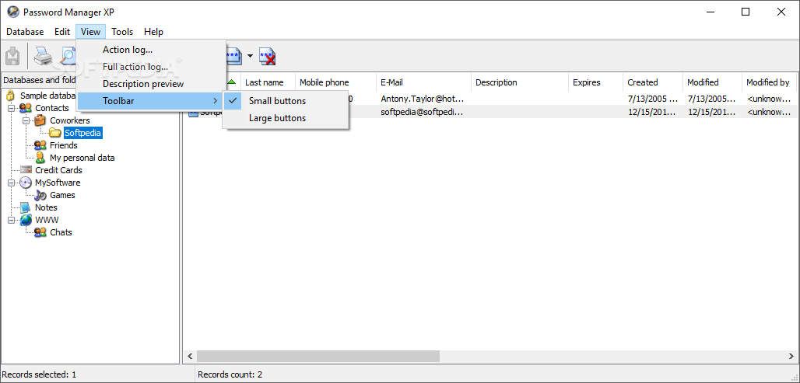Click the Print toolbar icon
Viewport: 800px width, 383px height.
tap(44, 56)
